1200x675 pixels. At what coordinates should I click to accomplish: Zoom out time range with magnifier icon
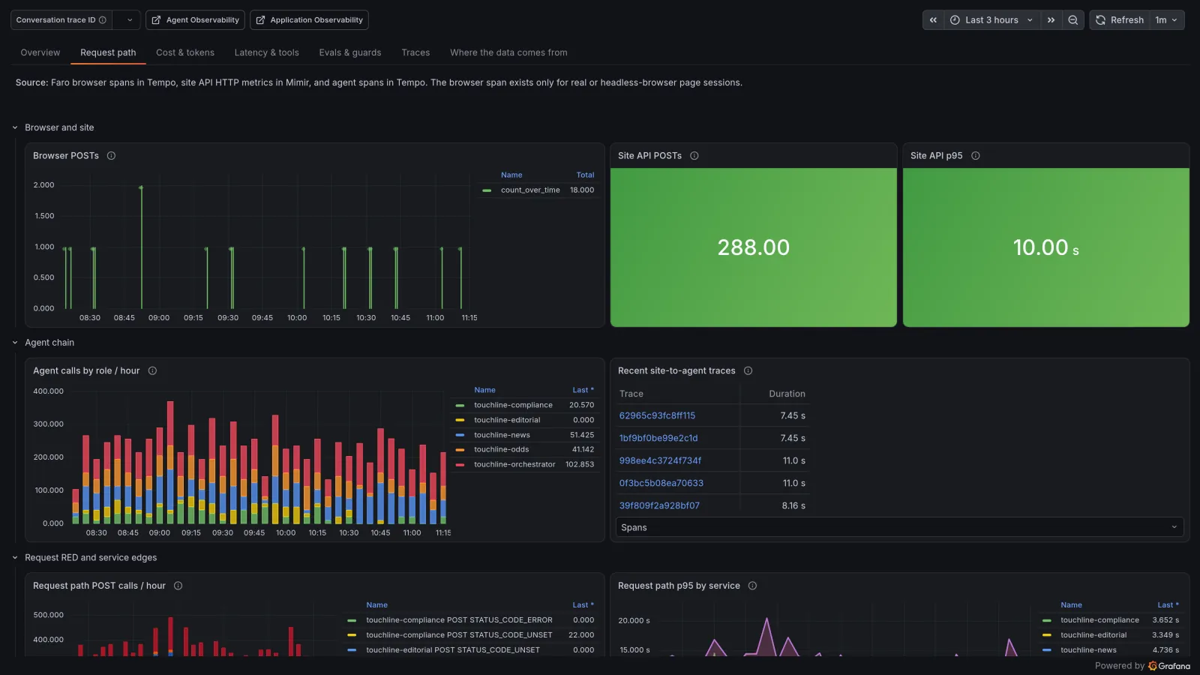tap(1073, 20)
